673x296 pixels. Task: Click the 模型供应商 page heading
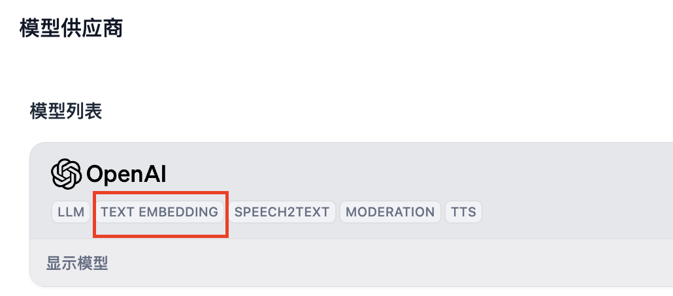click(71, 29)
